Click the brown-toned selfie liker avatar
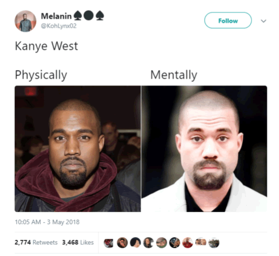This screenshot has height=256, width=279. tap(122, 242)
